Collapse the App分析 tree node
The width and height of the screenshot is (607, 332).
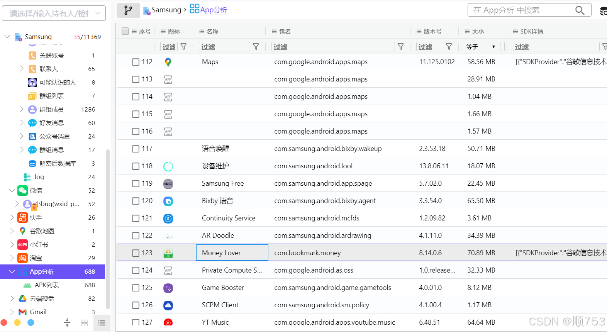(12, 271)
